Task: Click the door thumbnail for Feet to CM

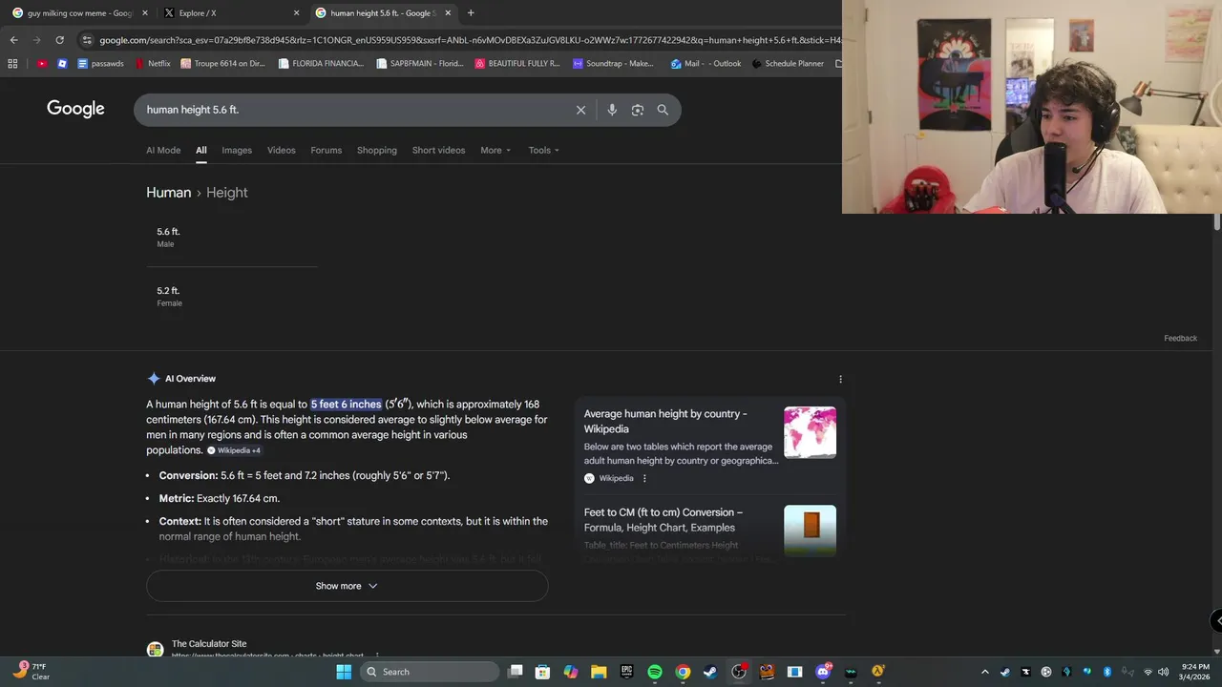Action: click(x=810, y=530)
